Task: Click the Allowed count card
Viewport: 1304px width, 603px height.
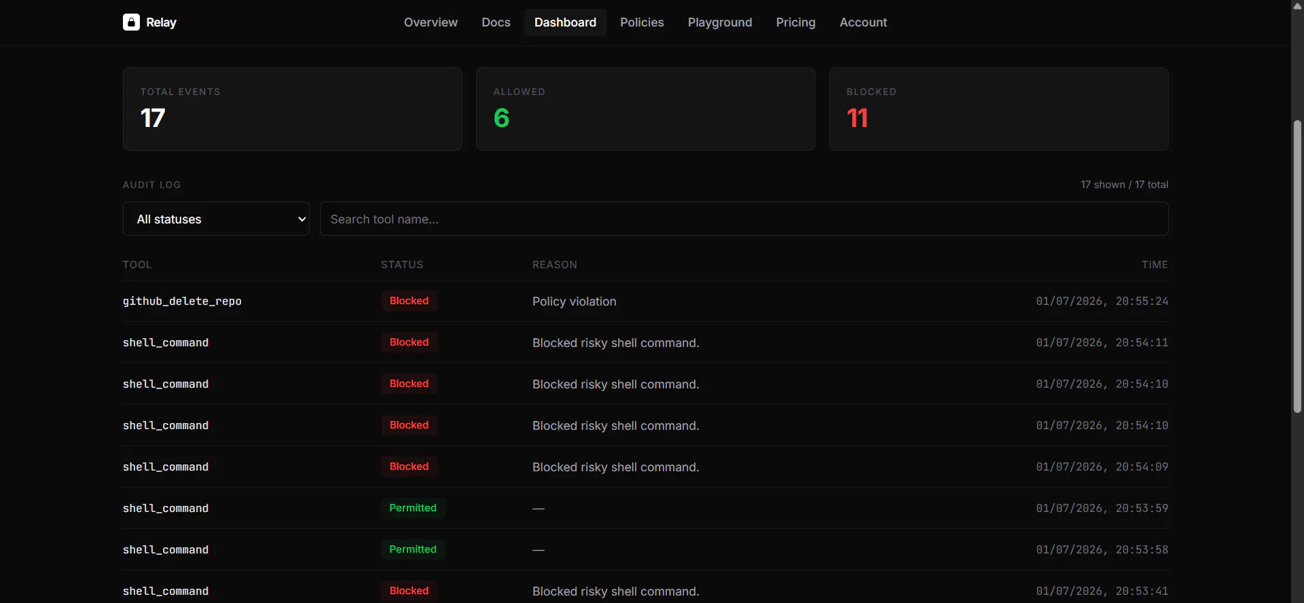Action: click(646, 109)
